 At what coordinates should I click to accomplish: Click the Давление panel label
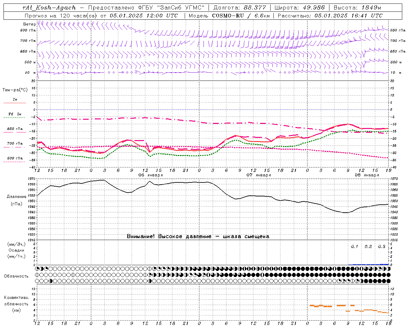coord(17,197)
